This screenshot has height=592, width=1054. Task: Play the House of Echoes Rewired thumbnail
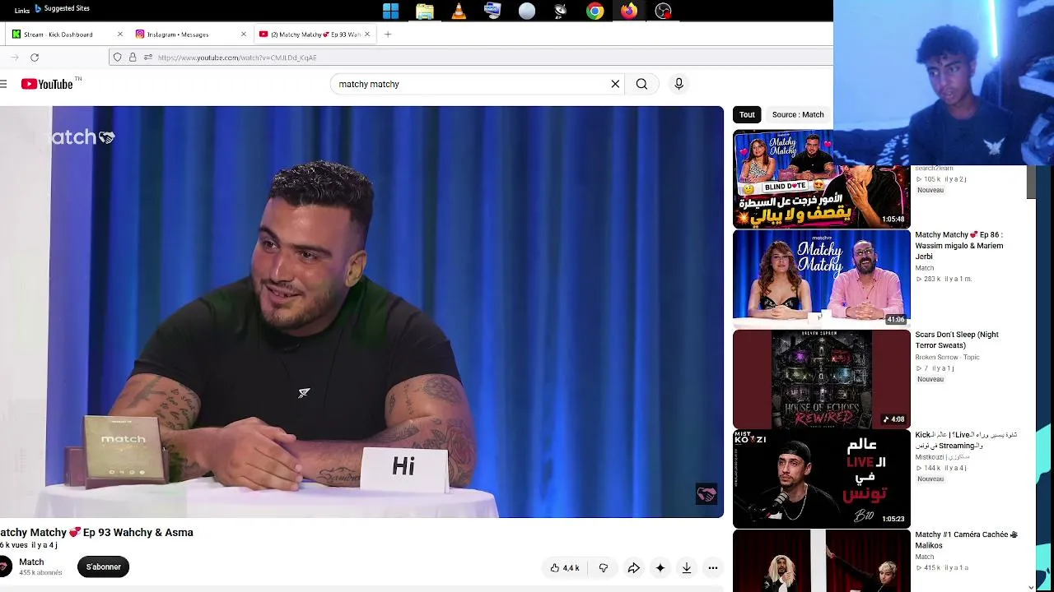tap(822, 379)
